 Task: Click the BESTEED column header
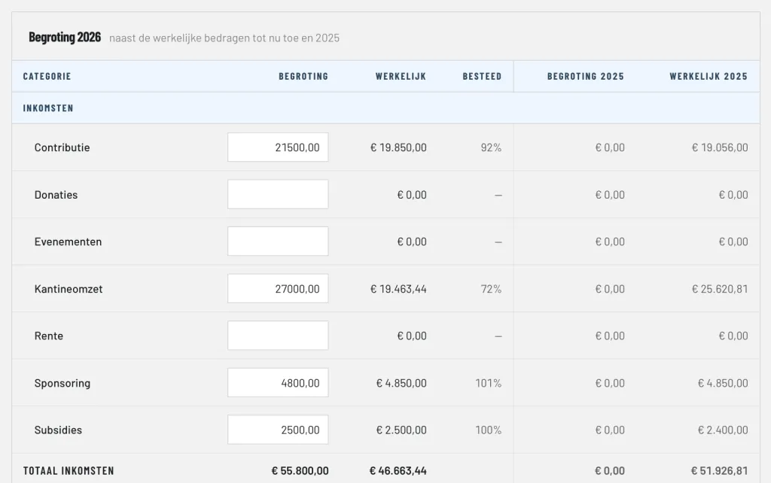[x=482, y=76]
